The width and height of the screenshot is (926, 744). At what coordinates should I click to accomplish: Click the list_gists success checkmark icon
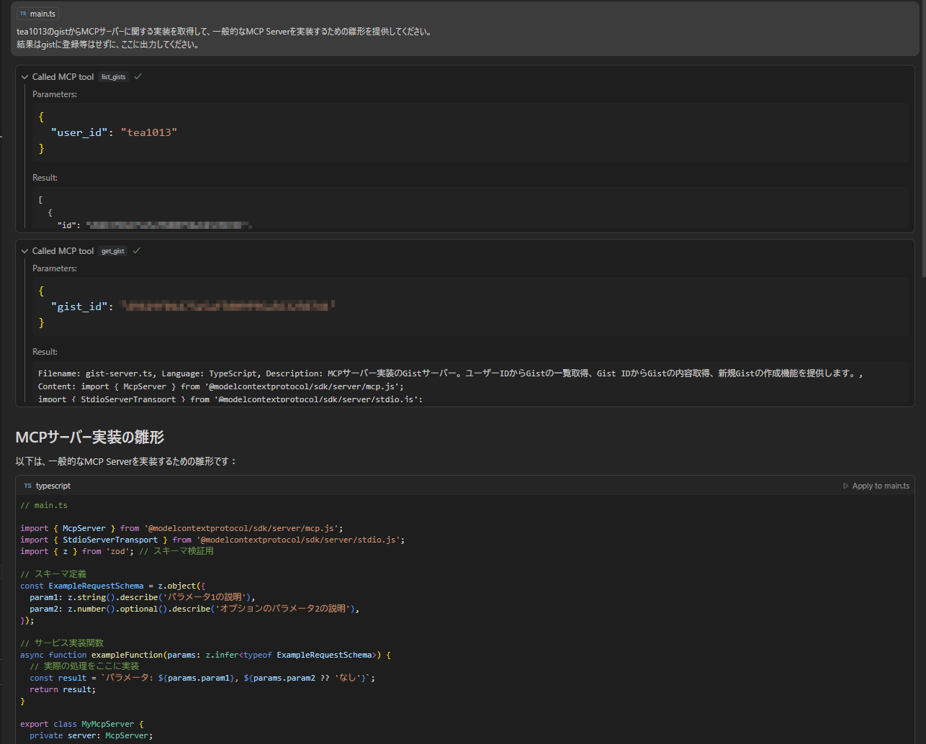[x=138, y=76]
